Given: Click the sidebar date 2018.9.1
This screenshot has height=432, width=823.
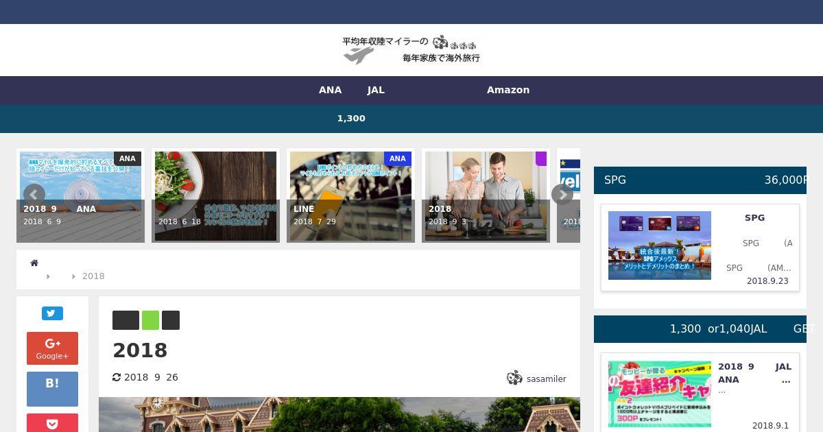Looking at the screenshot, I should 771,426.
